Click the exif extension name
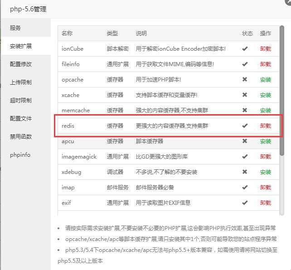Viewport: 291px width, 270px height. (66, 202)
